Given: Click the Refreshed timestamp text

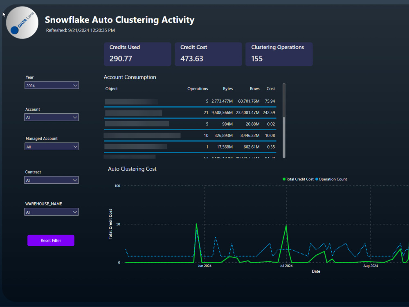Looking at the screenshot, I should click(80, 30).
